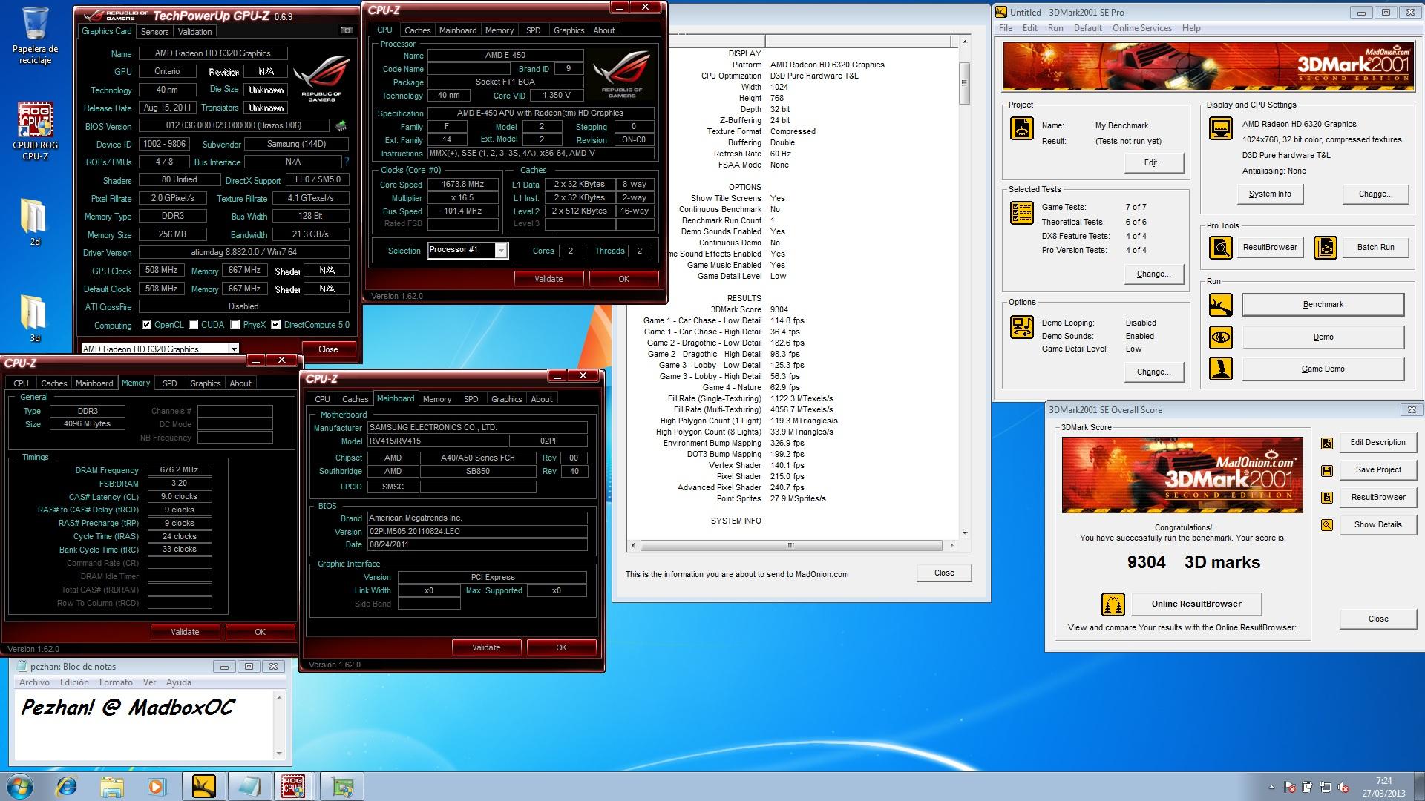This screenshot has width=1425, height=801.
Task: Click the Benchmark button
Action: click(x=1323, y=304)
